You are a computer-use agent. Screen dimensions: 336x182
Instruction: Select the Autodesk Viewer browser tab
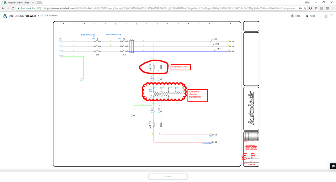coord(19,3)
